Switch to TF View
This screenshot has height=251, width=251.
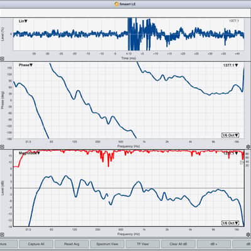[x=143, y=244]
